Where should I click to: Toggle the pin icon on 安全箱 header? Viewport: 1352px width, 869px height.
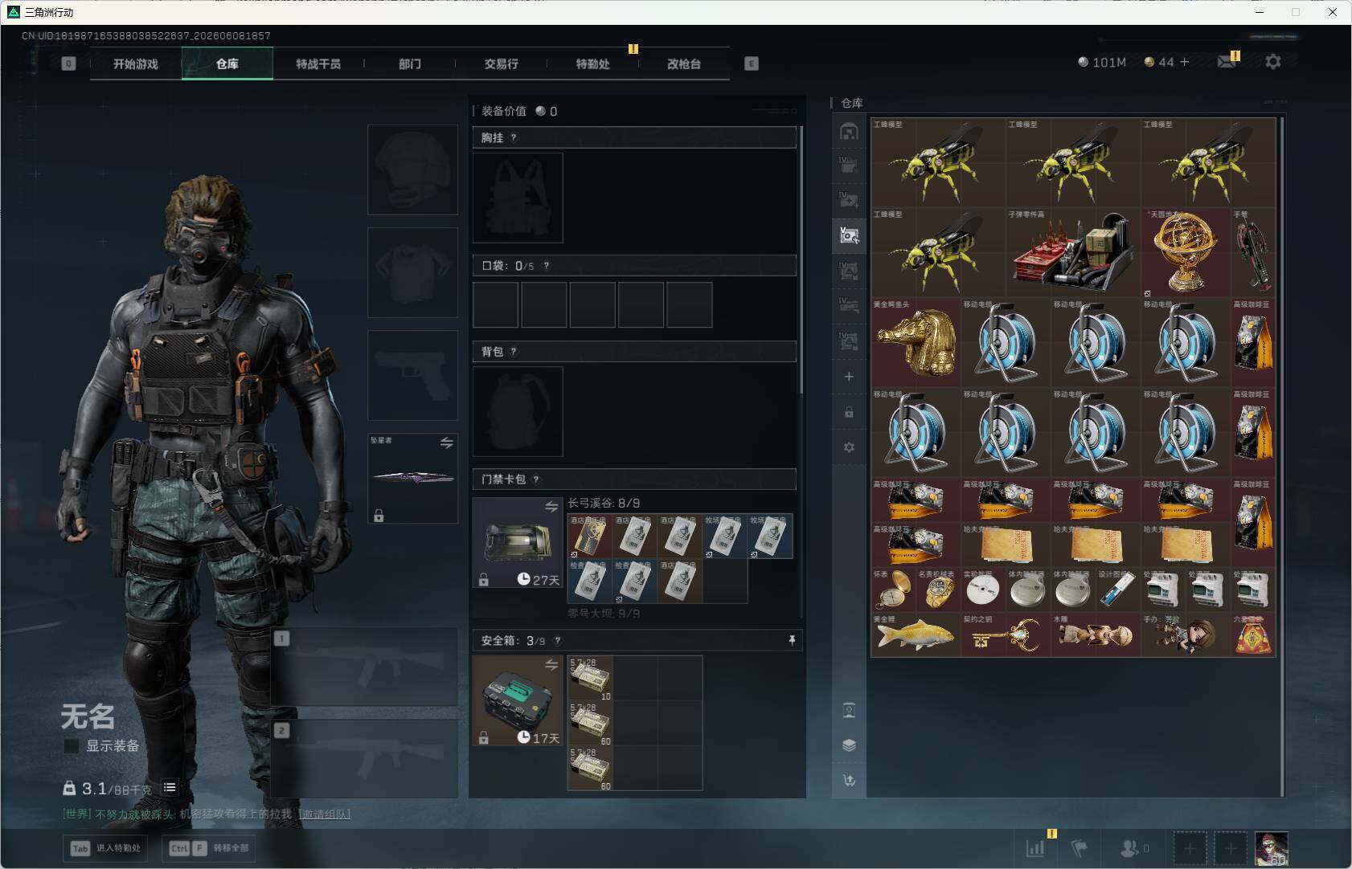tap(792, 640)
